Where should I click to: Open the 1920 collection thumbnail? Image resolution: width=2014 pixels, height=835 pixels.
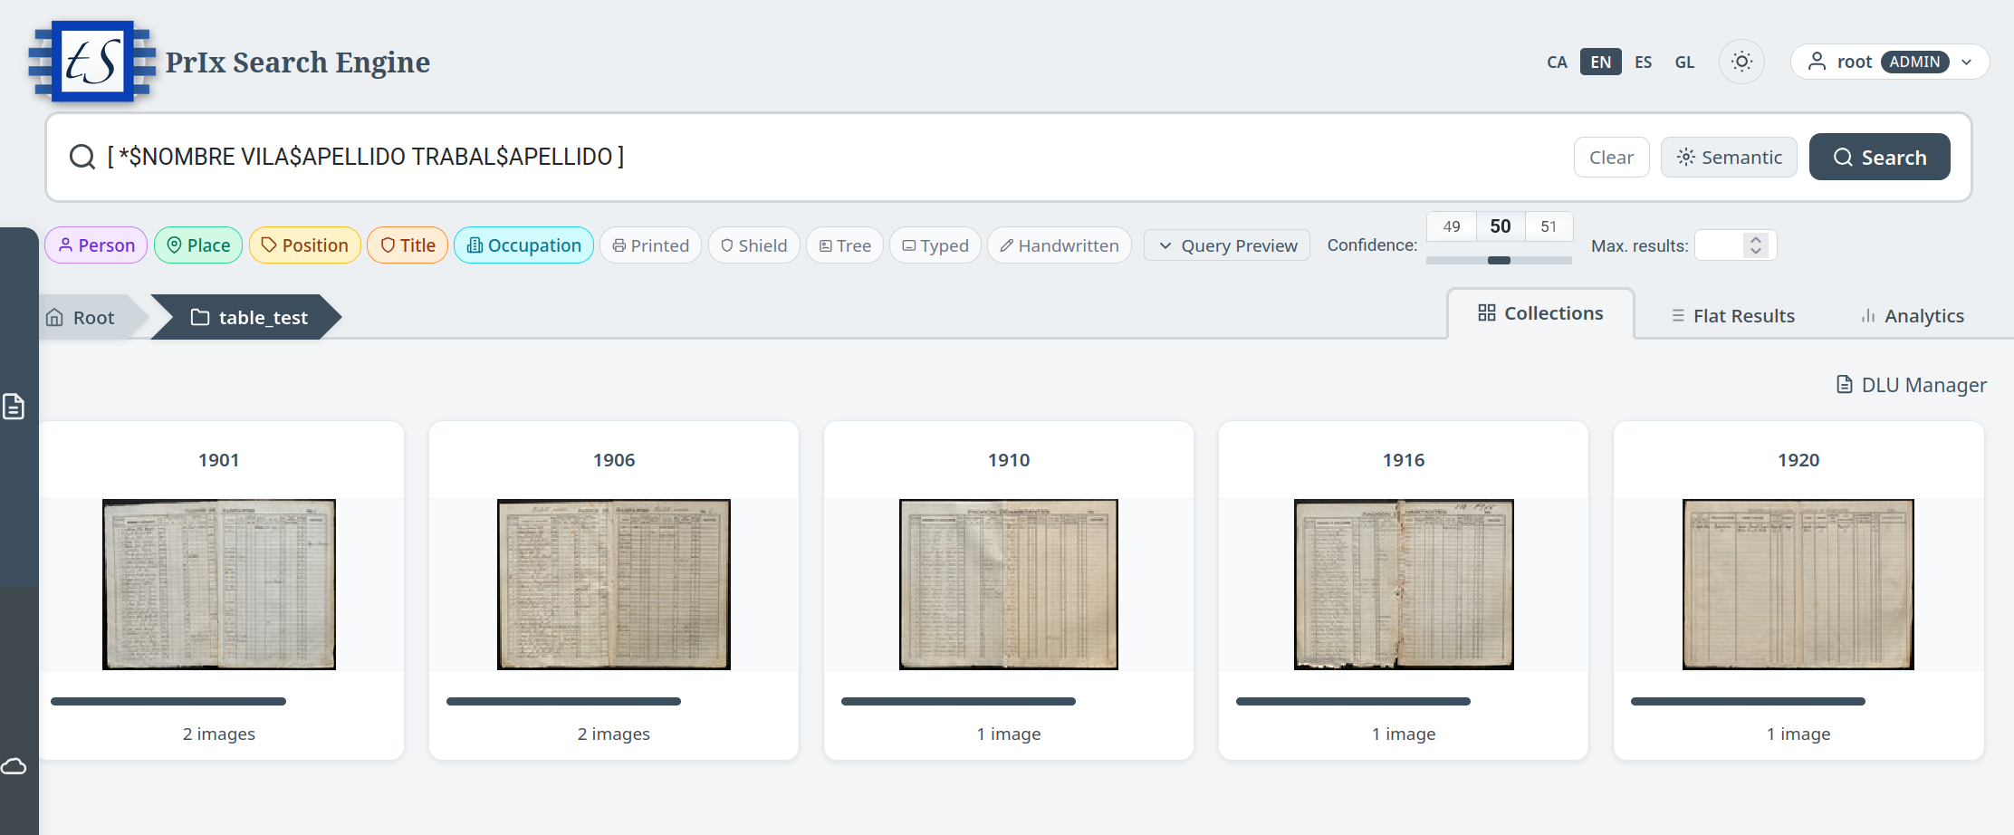coord(1798,584)
